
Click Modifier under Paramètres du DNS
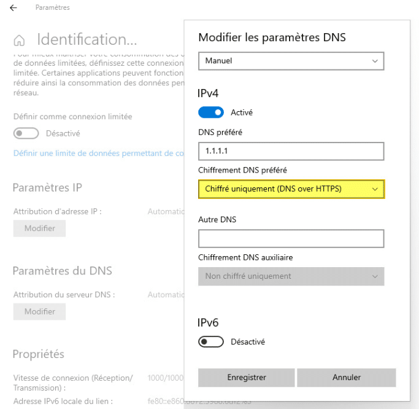click(39, 311)
